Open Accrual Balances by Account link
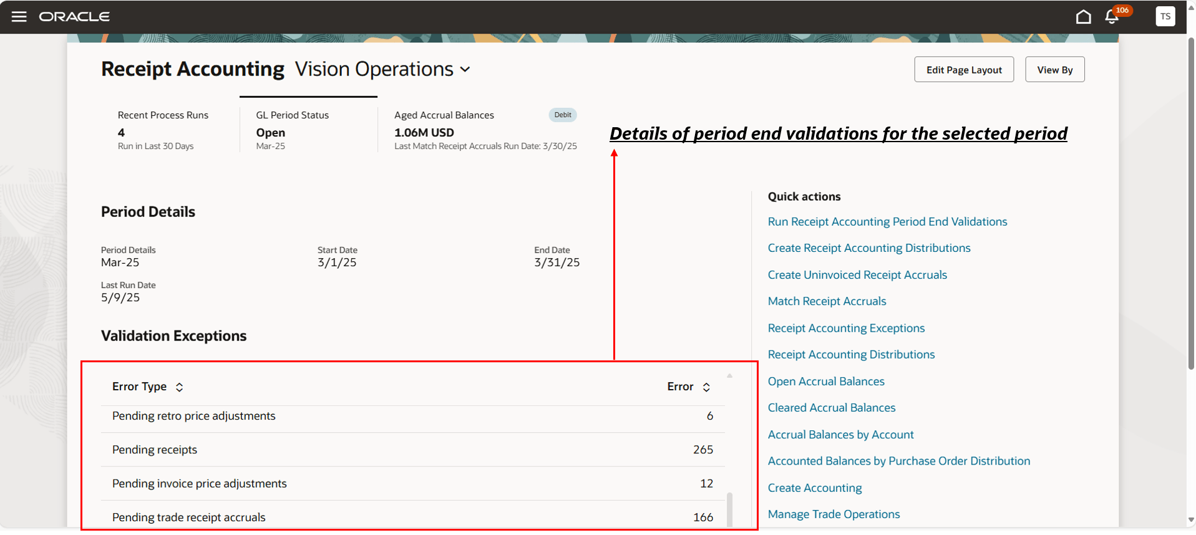The image size is (1196, 535). (x=840, y=435)
